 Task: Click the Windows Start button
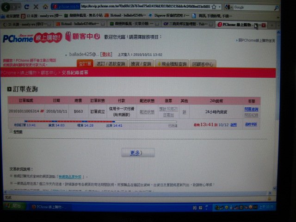click(13, 206)
